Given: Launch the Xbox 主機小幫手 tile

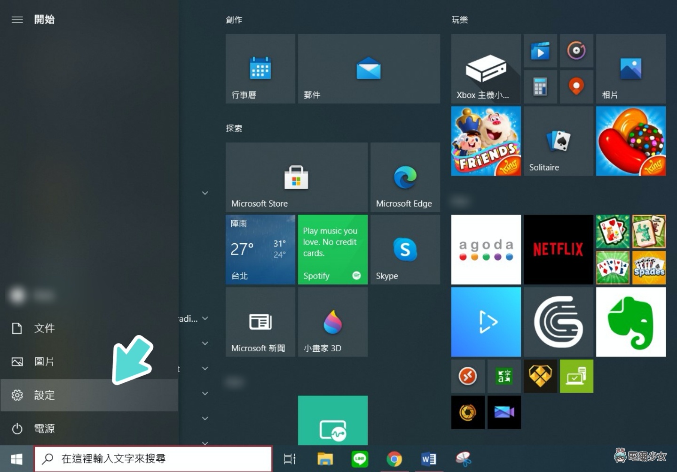Looking at the screenshot, I should 486,69.
